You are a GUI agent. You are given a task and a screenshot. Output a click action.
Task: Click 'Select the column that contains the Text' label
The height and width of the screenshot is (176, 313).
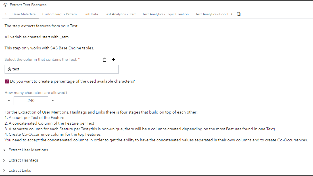click(41, 59)
